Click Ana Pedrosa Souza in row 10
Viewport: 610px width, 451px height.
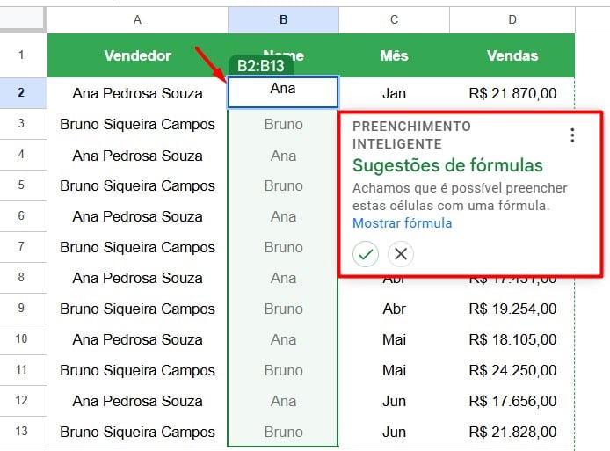tap(137, 339)
